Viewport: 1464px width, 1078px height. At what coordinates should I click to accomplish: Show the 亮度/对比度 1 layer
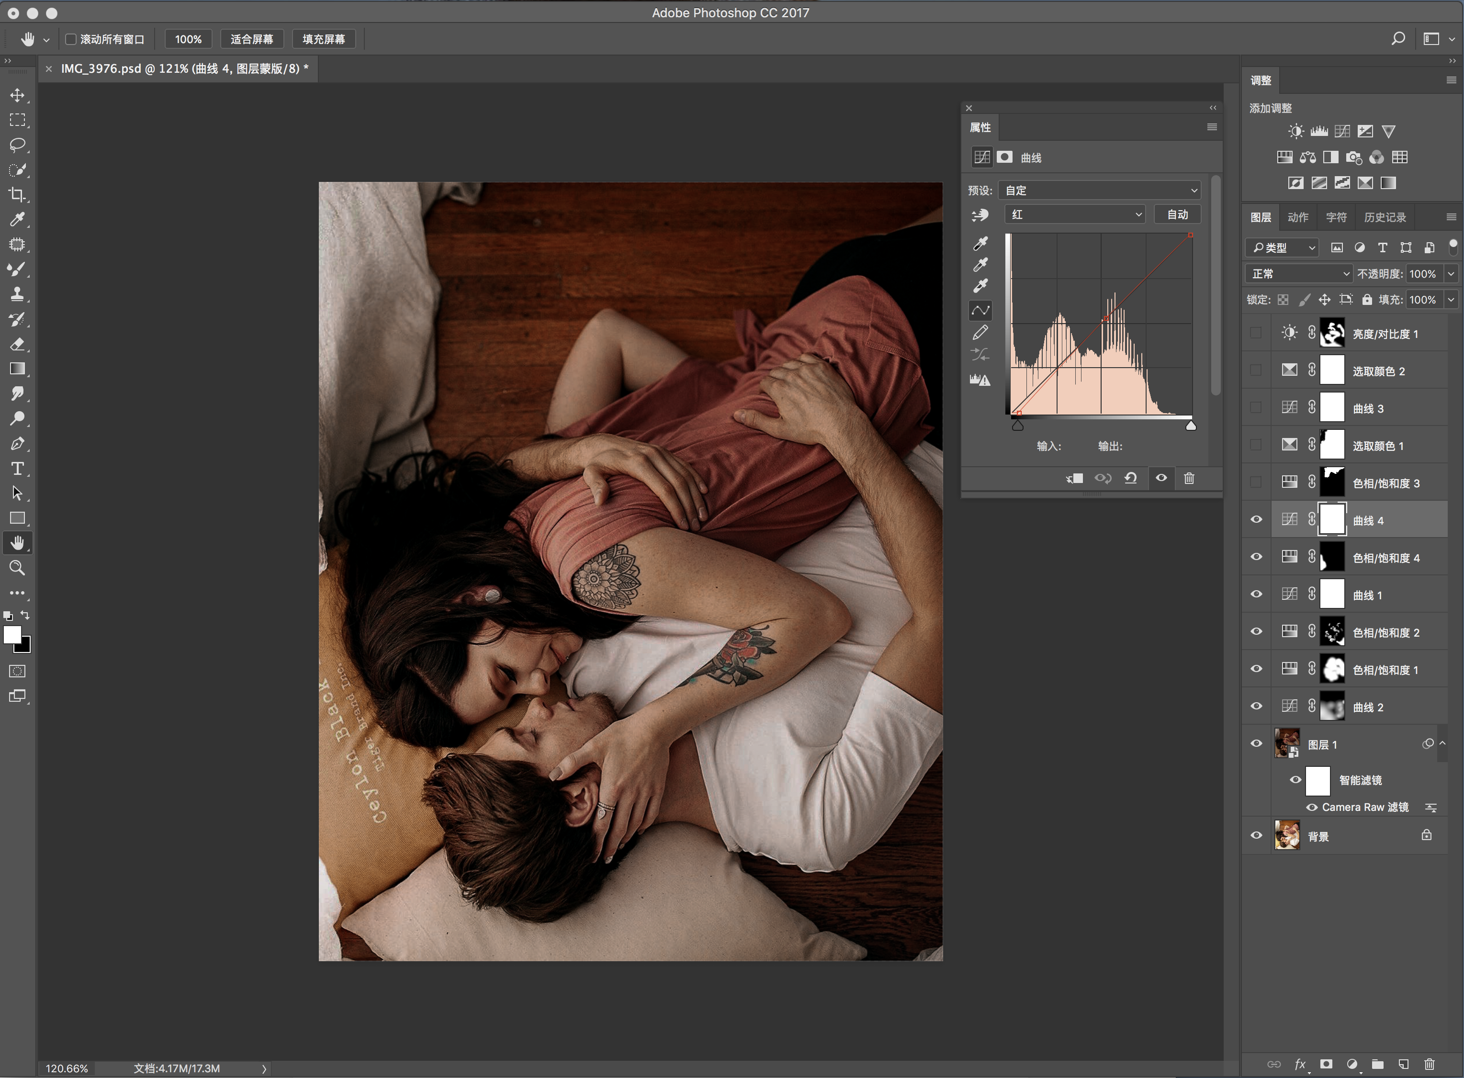tap(1256, 334)
